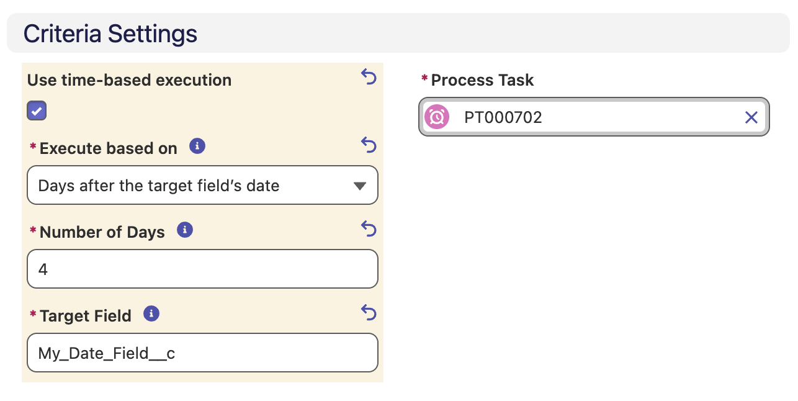
Task: Revert the Use time-based execution change
Action: coord(369,77)
